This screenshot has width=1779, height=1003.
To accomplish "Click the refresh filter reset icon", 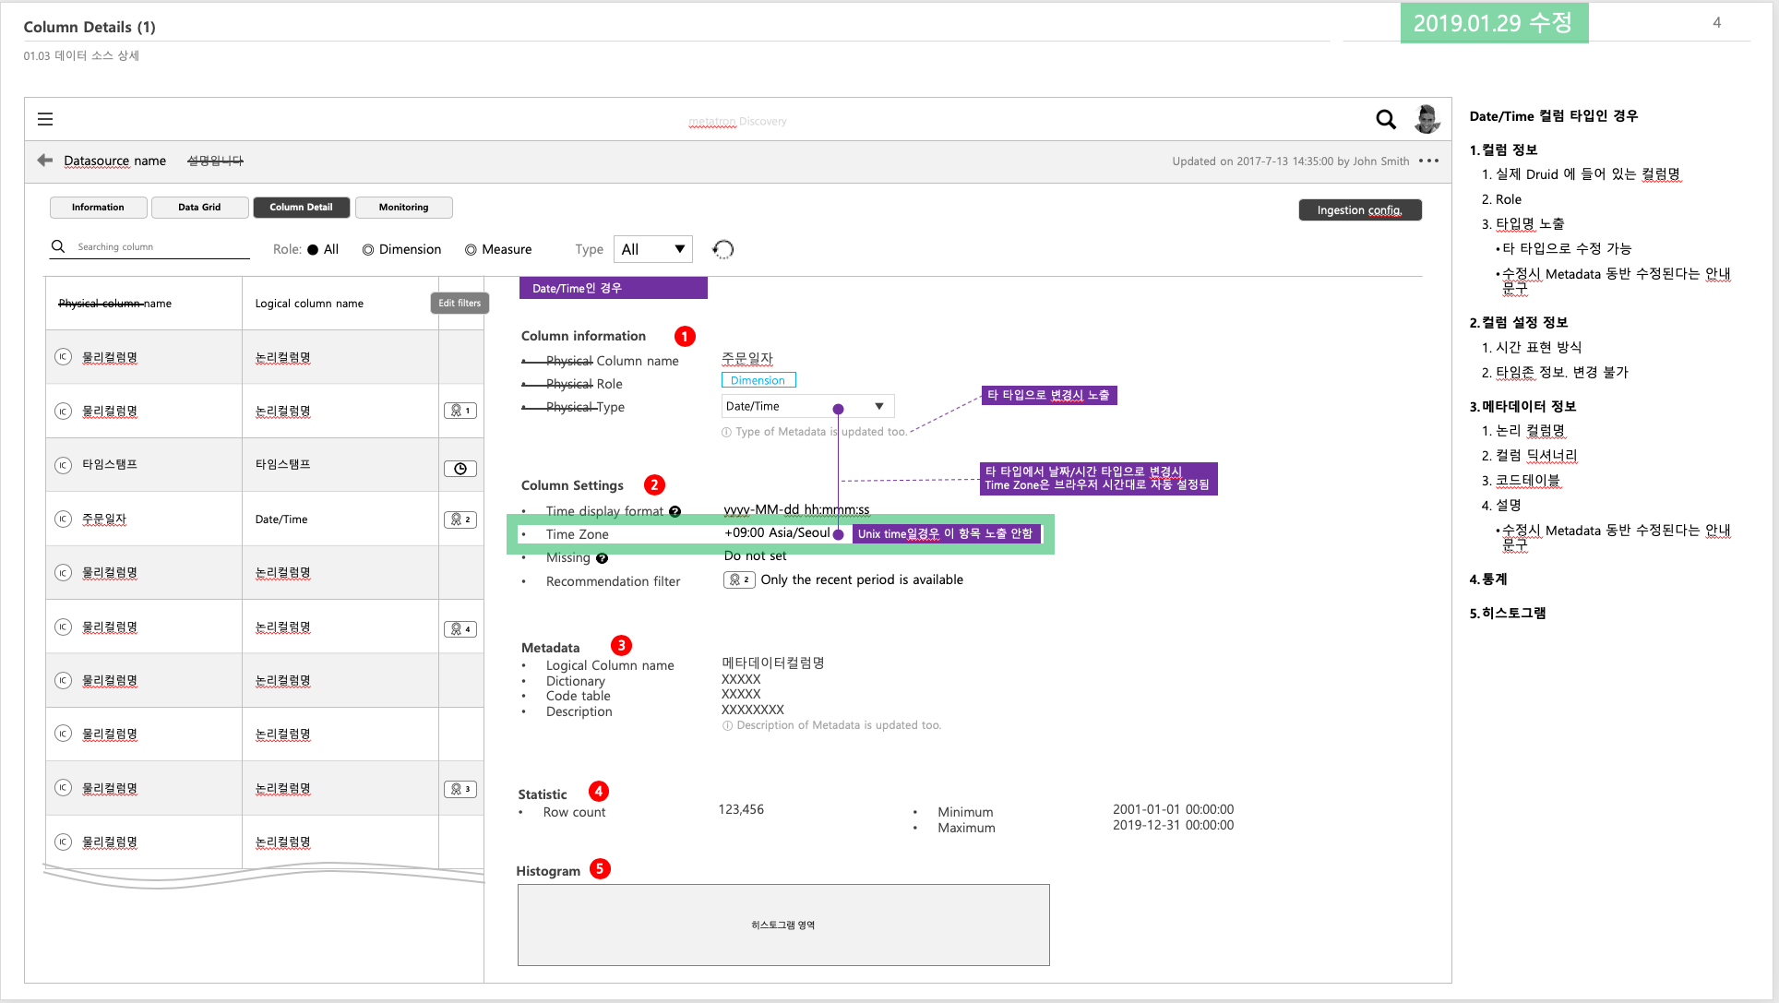I will point(723,249).
